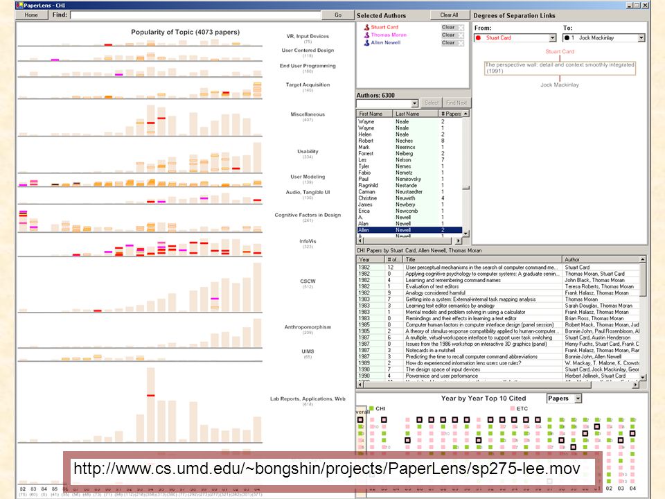
Task: Click the PaperLens application title bar icon
Action: pyautogui.click(x=19, y=5)
